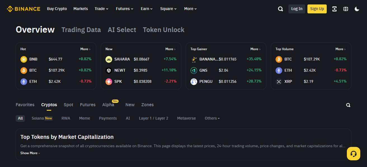Click the search icon beside the market tabs
Screen dimensions: 367x167
pos(348,105)
